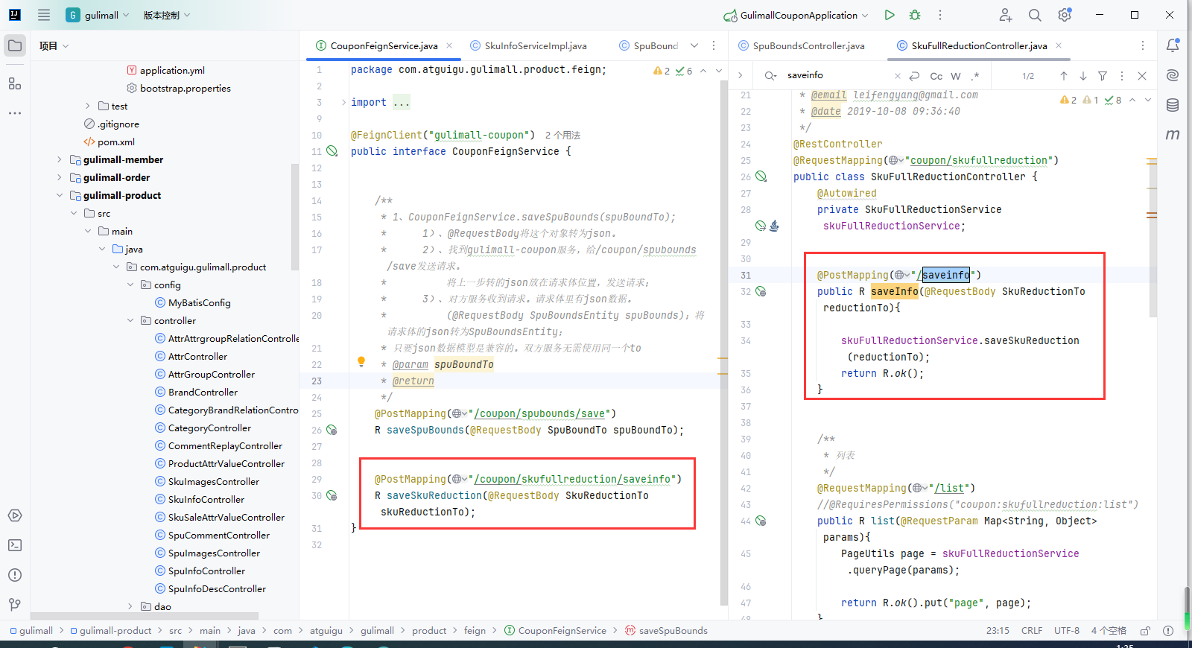Show more tool windows ellipsis in left sidebar
1192x648 pixels.
point(15,113)
